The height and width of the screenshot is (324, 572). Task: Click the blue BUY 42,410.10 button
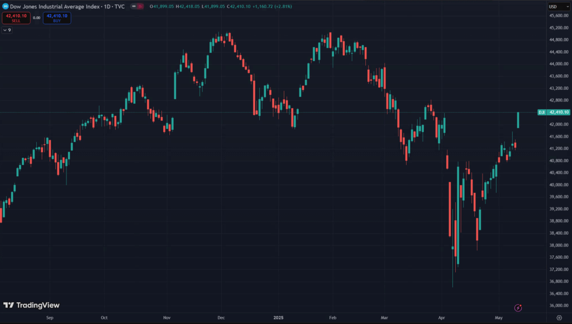[x=57, y=18]
